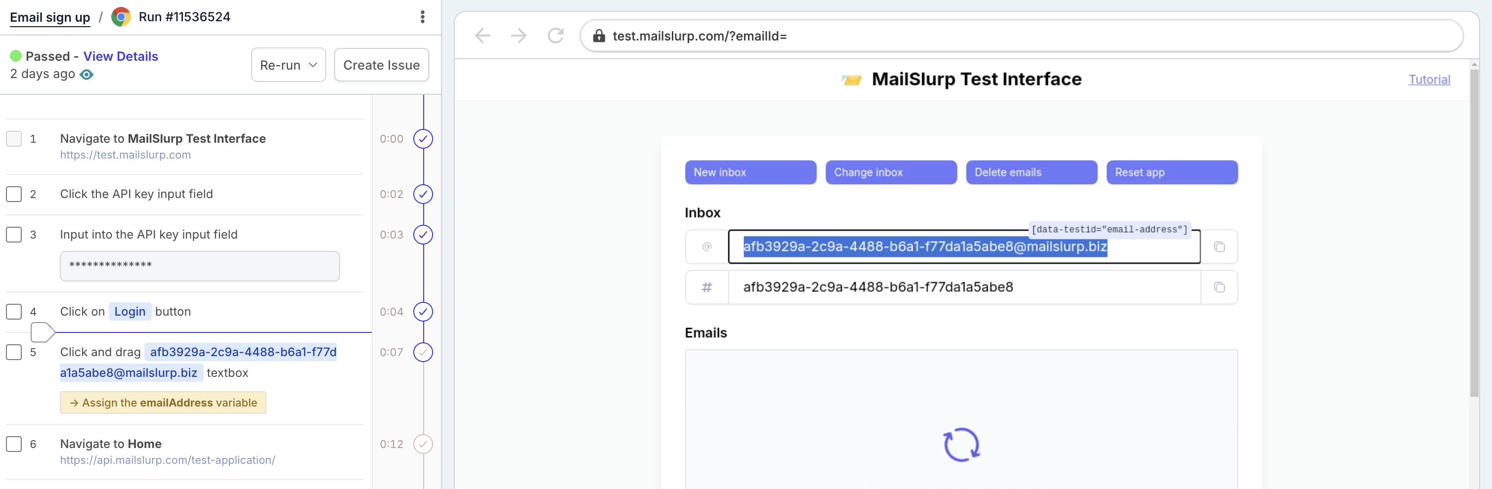The image size is (1492, 489).
Task: Select step 6 text Navigate to Home
Action: click(x=111, y=444)
